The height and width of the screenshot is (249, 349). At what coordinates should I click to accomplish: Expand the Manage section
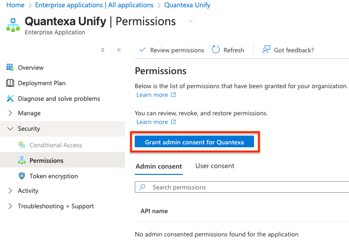[10, 113]
